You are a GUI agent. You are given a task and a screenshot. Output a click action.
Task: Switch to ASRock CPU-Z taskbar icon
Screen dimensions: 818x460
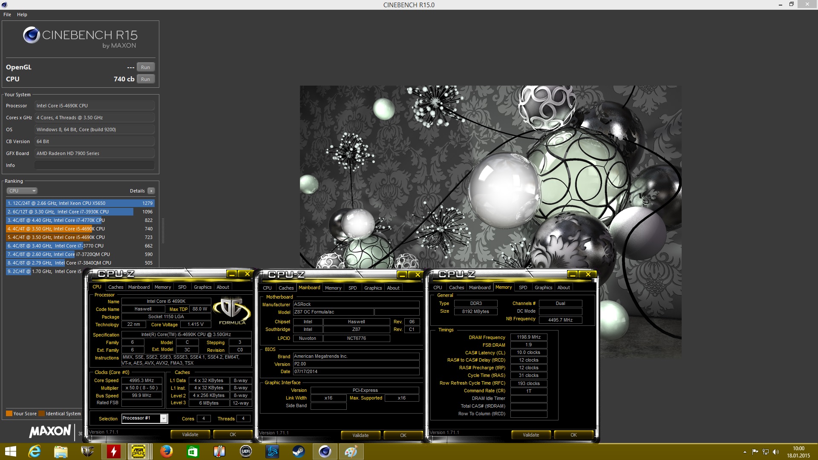click(139, 451)
